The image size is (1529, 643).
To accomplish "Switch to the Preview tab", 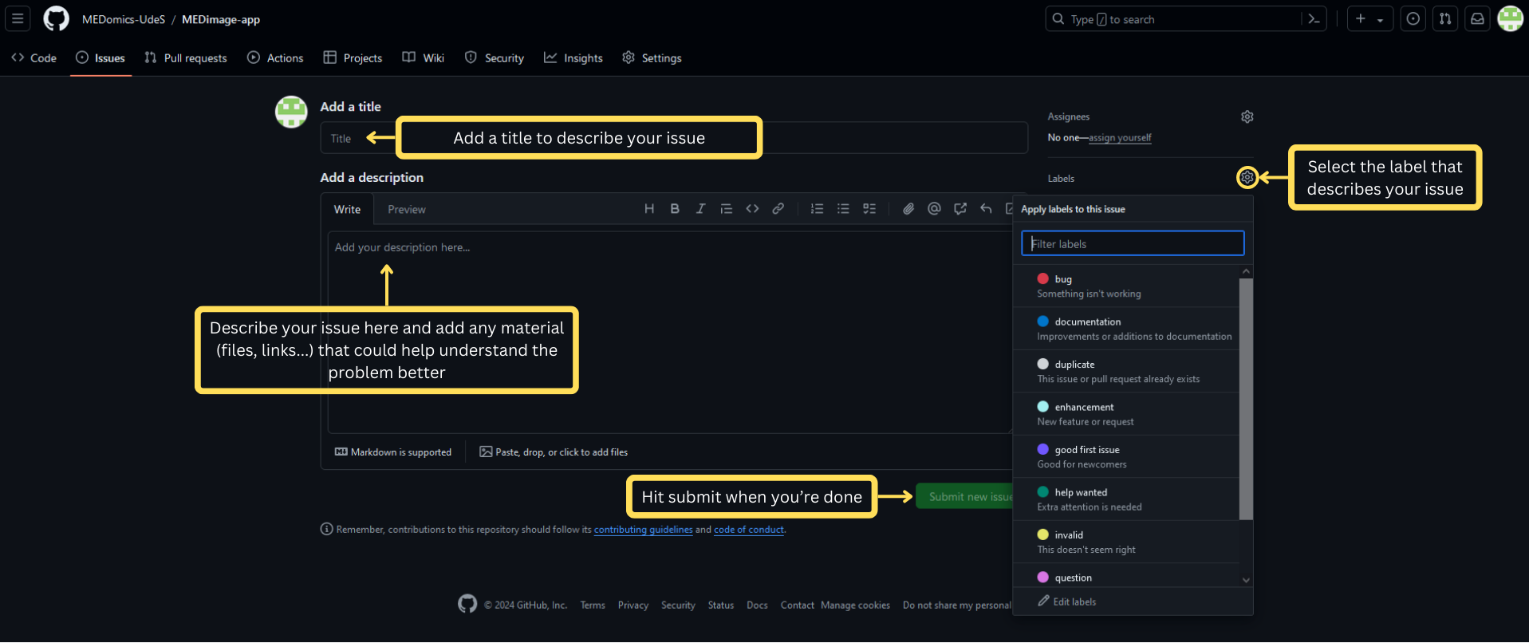I will click(406, 210).
